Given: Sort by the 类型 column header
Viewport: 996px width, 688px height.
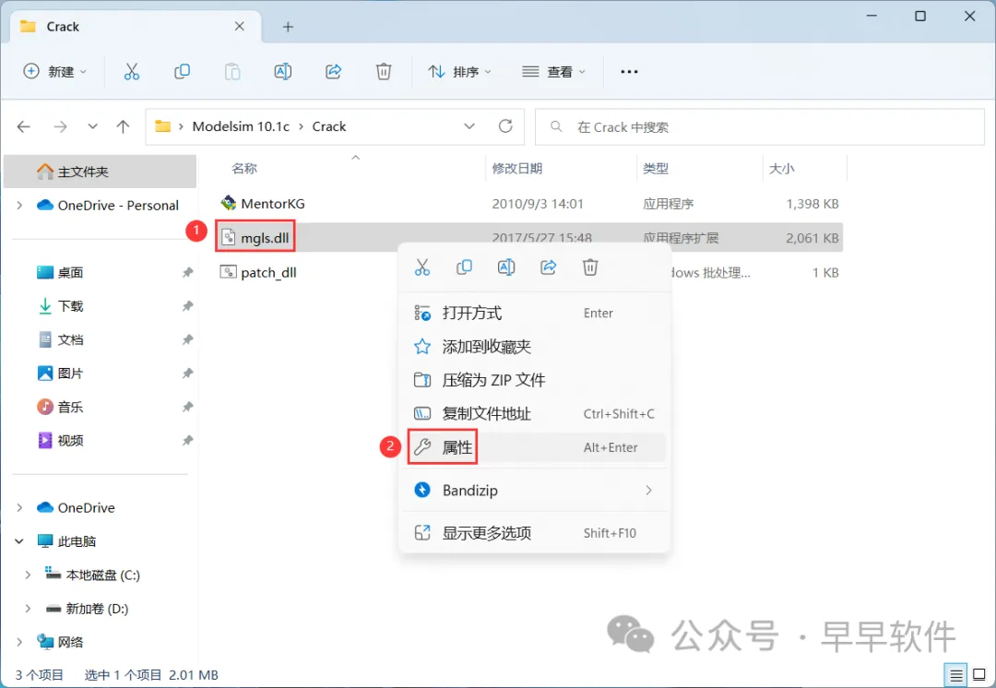Looking at the screenshot, I should point(656,169).
